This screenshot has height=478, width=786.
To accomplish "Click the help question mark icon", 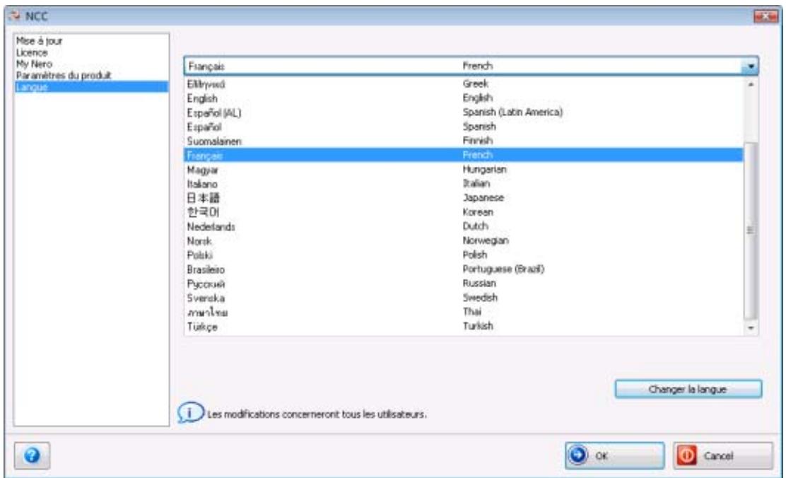I will pyautogui.click(x=32, y=455).
